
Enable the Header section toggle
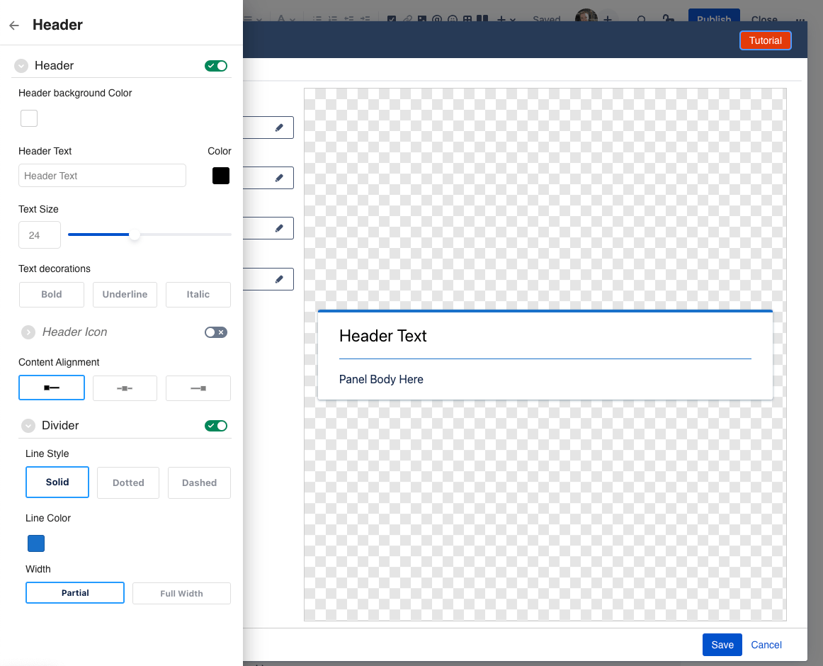coord(216,65)
